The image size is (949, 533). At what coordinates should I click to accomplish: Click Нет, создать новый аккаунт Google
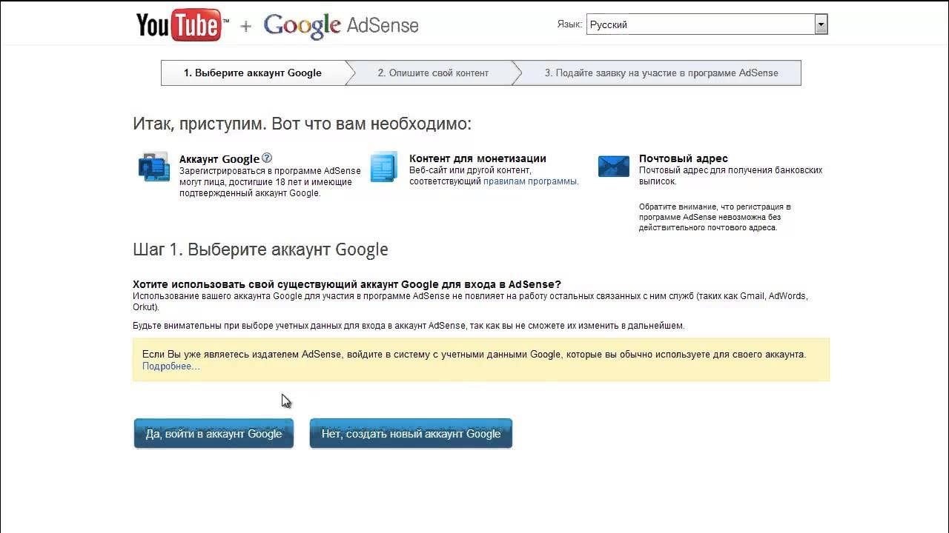point(411,434)
